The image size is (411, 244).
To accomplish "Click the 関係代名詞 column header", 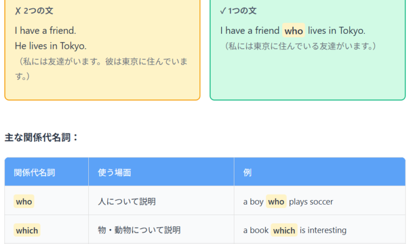I will [34, 172].
